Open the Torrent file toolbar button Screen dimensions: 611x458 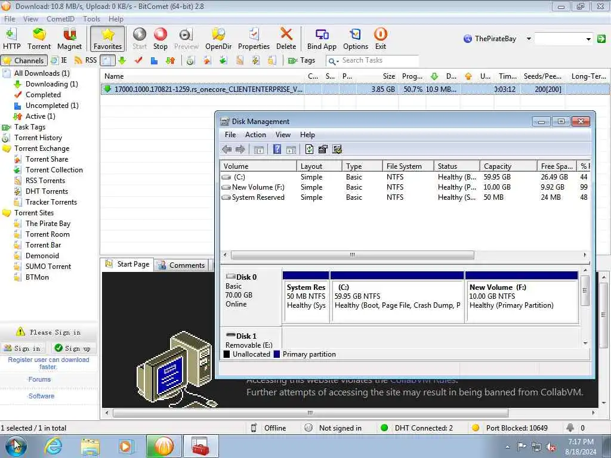coord(39,39)
